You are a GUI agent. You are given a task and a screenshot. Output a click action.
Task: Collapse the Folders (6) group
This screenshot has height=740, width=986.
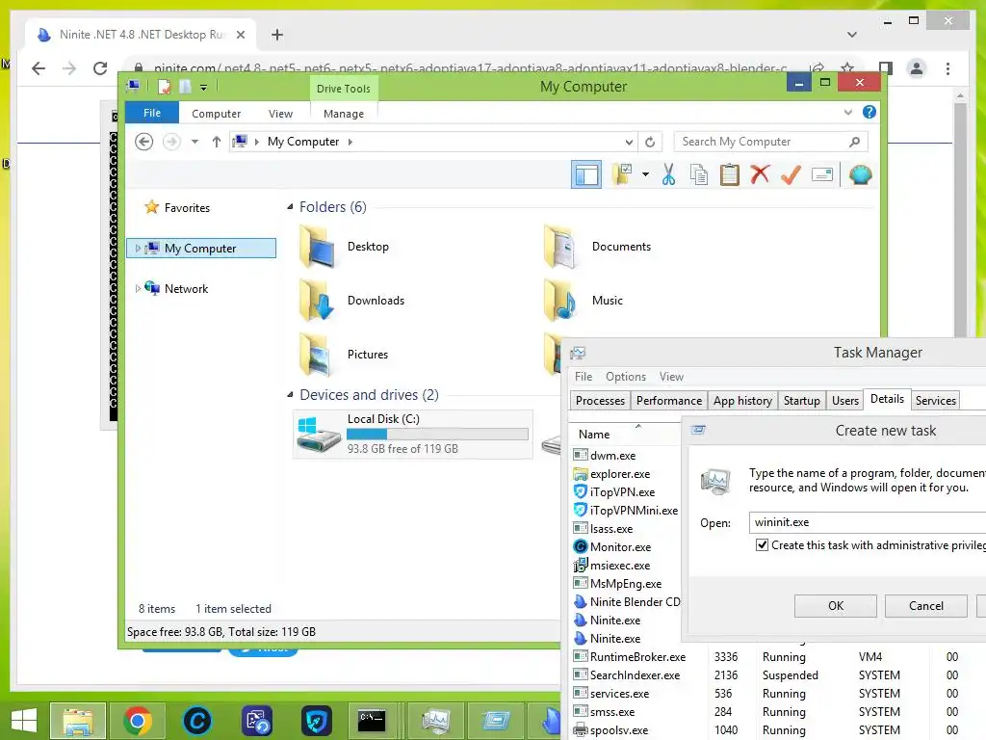click(x=290, y=207)
